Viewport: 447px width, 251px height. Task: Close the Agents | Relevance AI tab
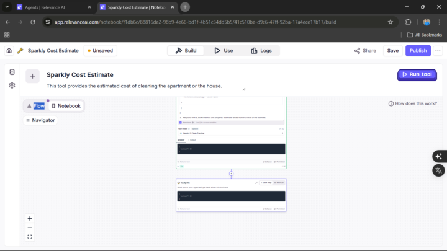click(x=89, y=7)
